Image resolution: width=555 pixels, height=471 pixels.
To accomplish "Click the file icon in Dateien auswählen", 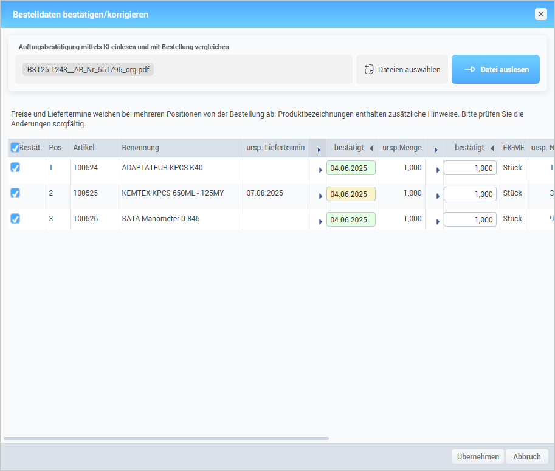I will 368,69.
